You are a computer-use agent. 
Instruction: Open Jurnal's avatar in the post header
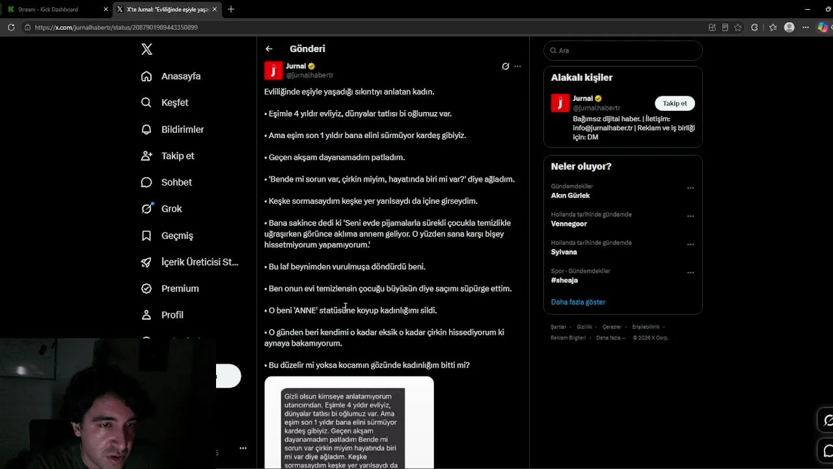click(273, 70)
